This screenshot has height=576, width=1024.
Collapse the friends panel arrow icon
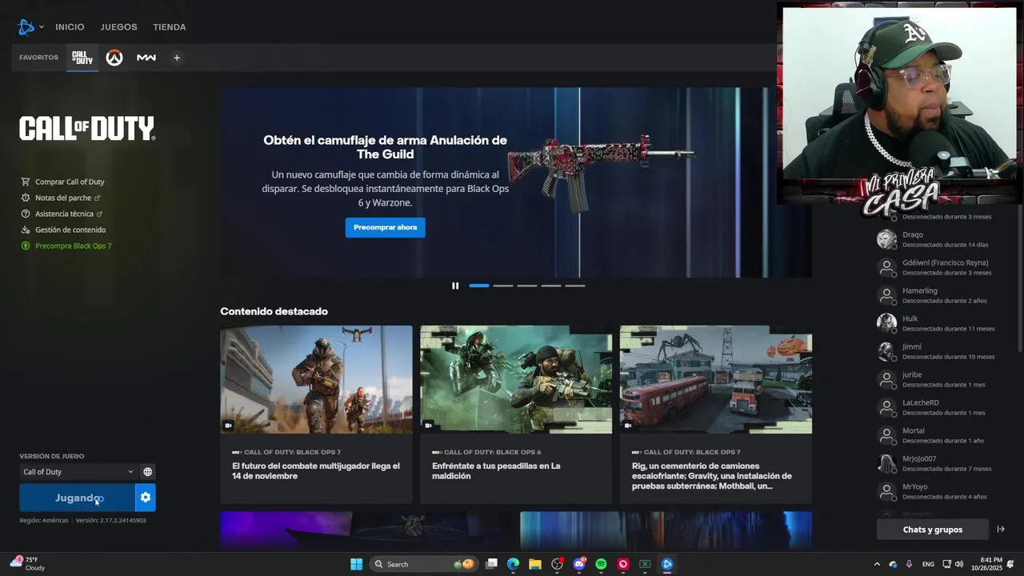[x=1000, y=530]
